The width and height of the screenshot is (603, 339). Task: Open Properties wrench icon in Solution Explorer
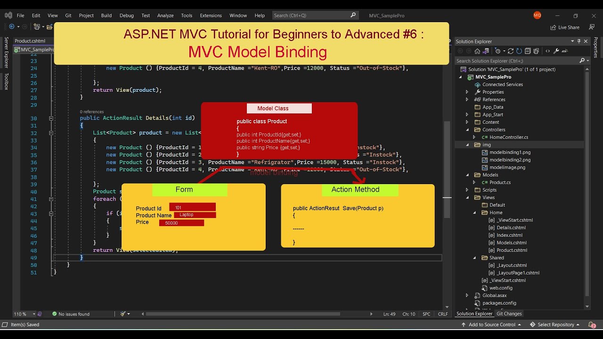(x=556, y=51)
